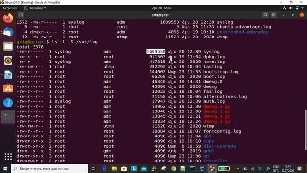Open Windows Task View

click(x=94, y=169)
